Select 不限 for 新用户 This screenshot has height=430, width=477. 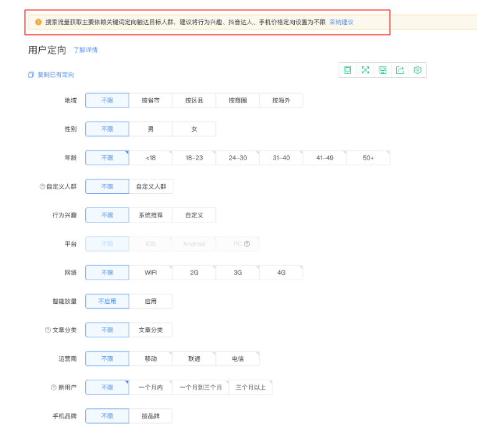(x=107, y=387)
